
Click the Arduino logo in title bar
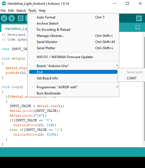click(4, 3)
